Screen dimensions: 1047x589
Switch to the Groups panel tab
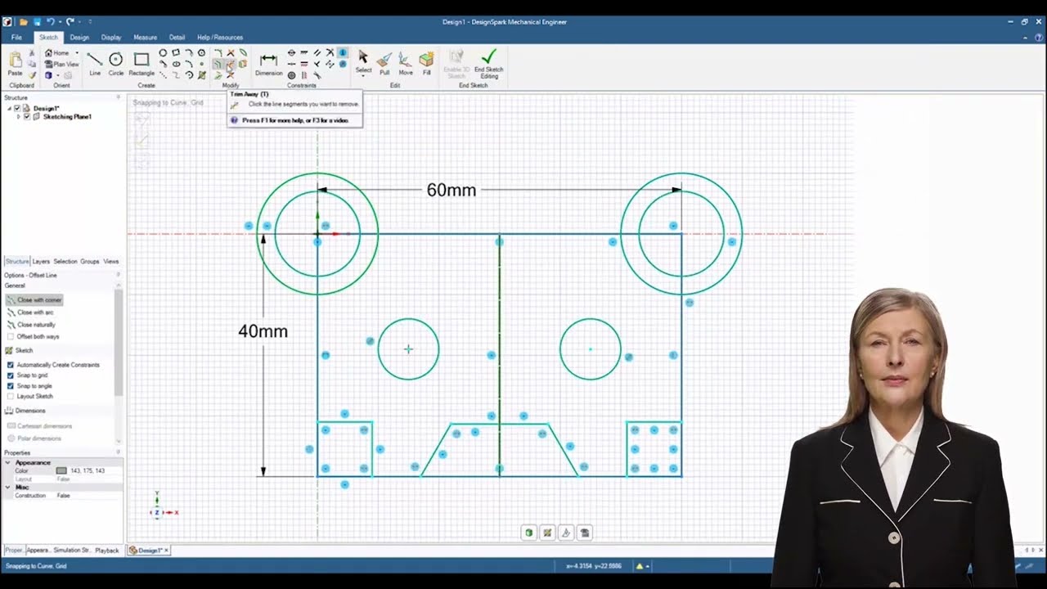(89, 262)
